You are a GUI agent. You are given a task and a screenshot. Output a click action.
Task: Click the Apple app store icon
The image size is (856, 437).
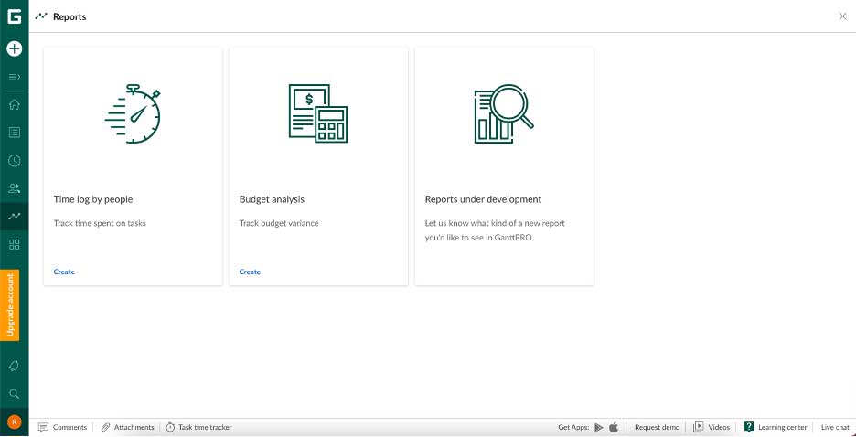tap(614, 427)
